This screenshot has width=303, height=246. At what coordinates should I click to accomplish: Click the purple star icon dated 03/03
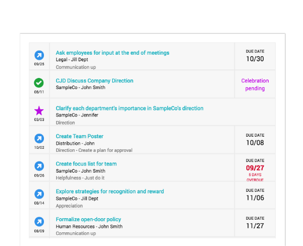pos(39,111)
